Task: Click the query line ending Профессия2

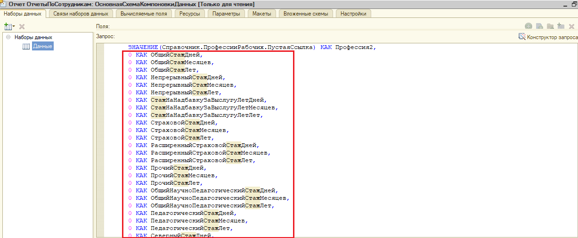Action: (252, 47)
